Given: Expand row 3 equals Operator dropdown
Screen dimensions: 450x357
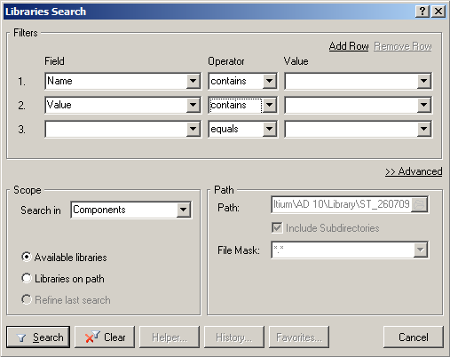Looking at the screenshot, I should coord(270,129).
